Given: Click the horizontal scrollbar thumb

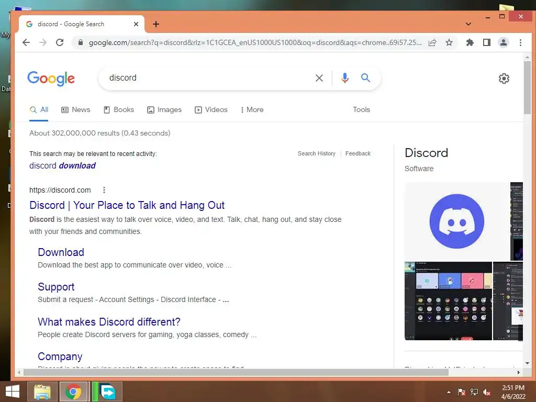Looking at the screenshot, I should [x=236, y=372].
